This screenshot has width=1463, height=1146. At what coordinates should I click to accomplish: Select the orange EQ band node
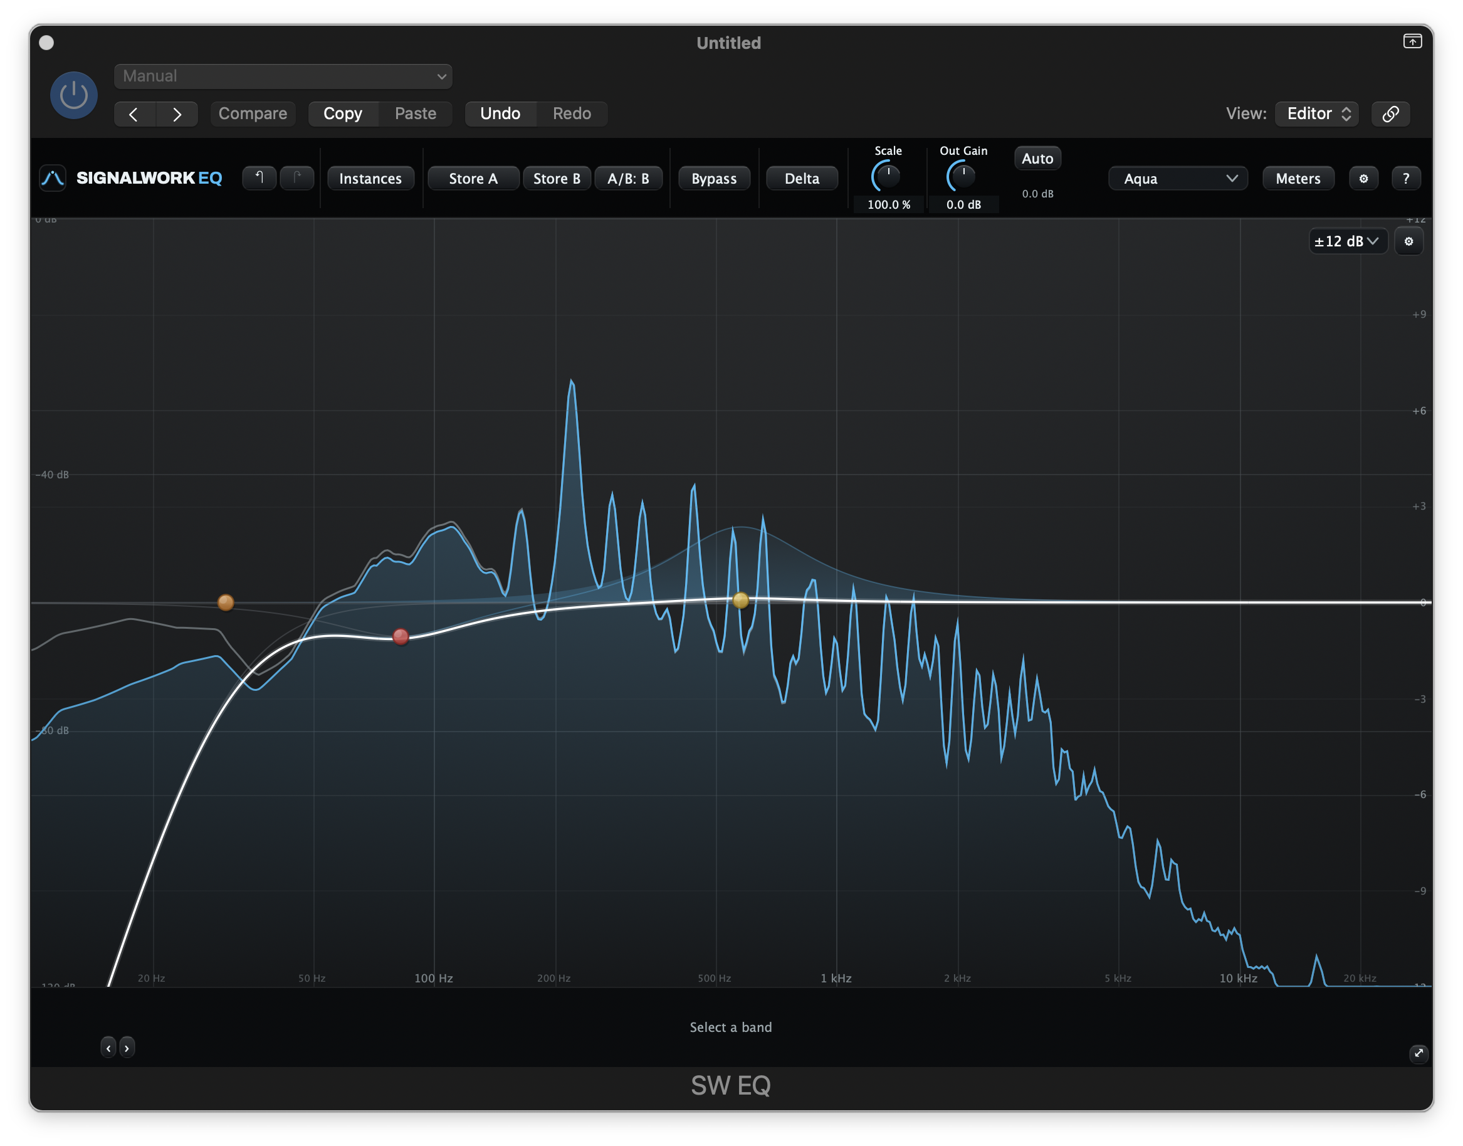click(226, 602)
